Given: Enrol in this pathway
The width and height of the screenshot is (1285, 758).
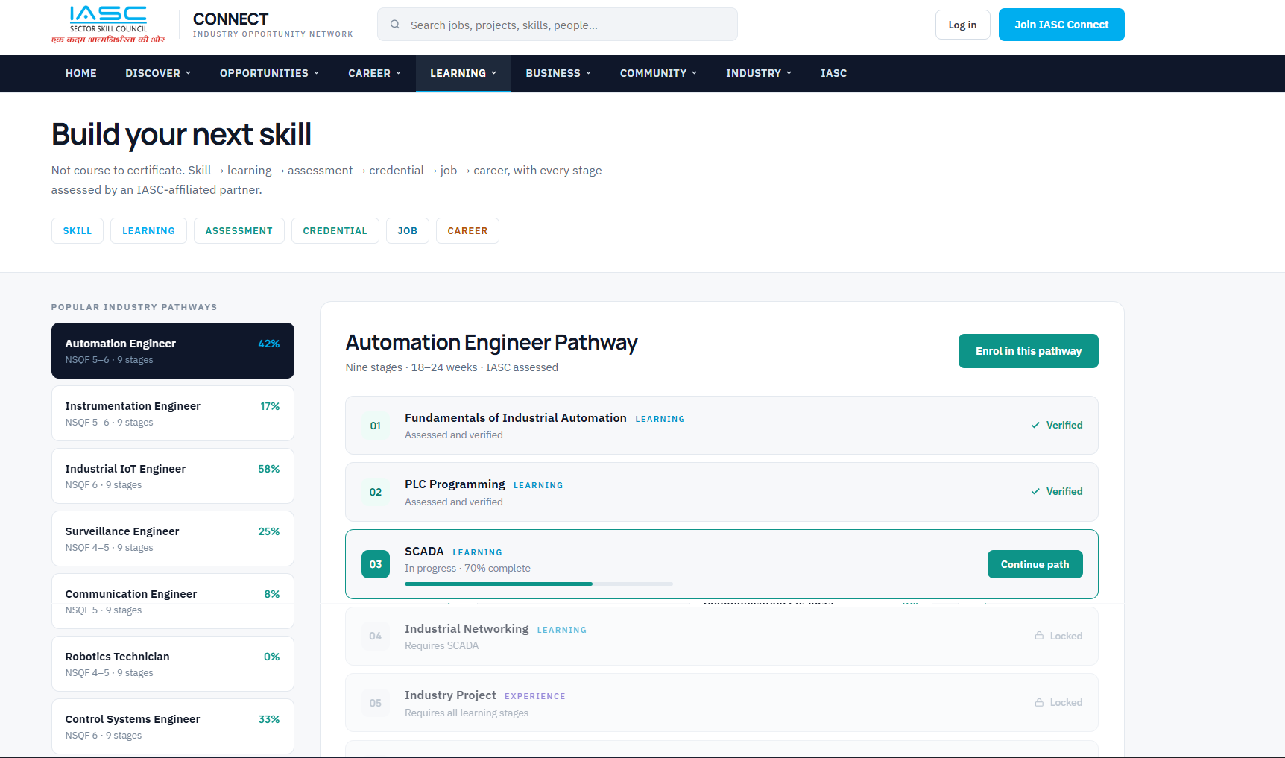Looking at the screenshot, I should [x=1028, y=351].
